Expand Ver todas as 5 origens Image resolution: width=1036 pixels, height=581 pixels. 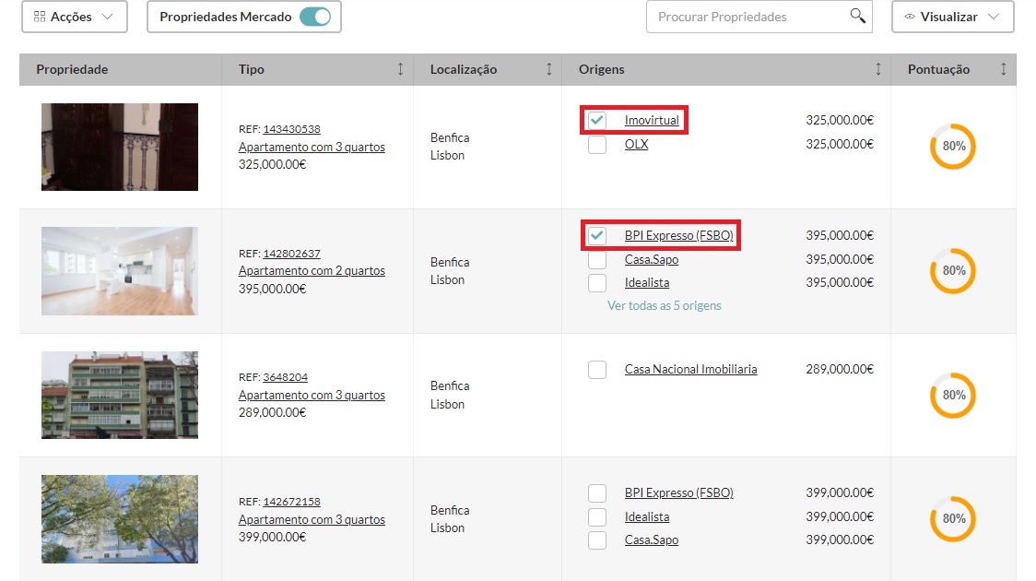tap(664, 305)
